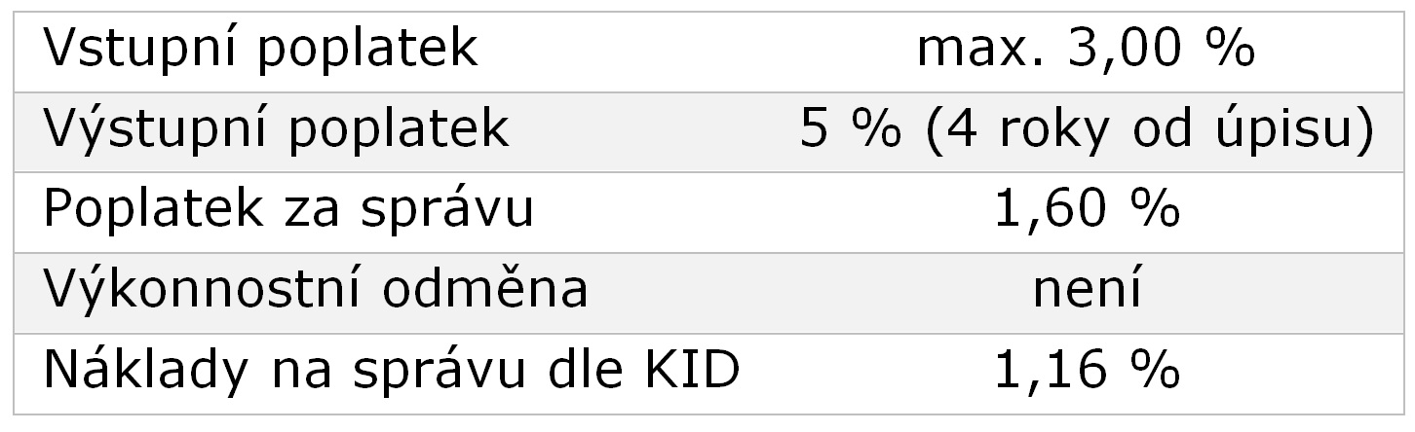Click the "Výkonnostní odměna" row label

pos(315,290)
